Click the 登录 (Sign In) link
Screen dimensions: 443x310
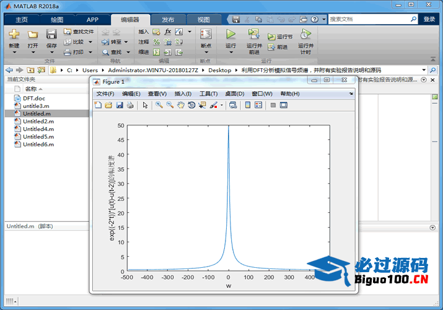point(429,19)
